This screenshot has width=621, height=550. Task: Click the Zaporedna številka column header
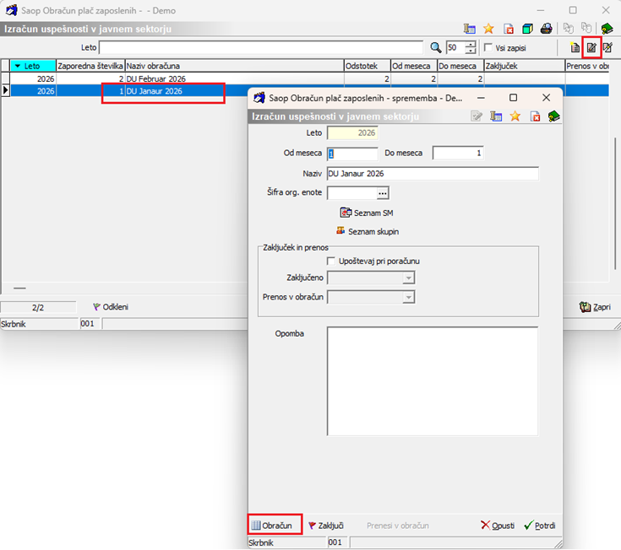point(90,66)
